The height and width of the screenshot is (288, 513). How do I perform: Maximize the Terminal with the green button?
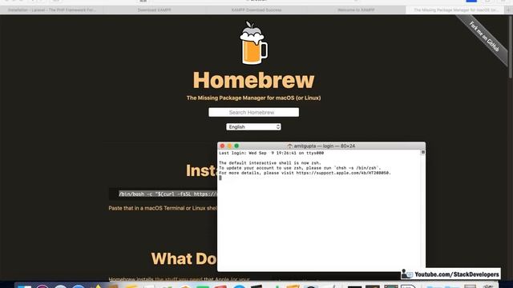pyautogui.click(x=236, y=146)
